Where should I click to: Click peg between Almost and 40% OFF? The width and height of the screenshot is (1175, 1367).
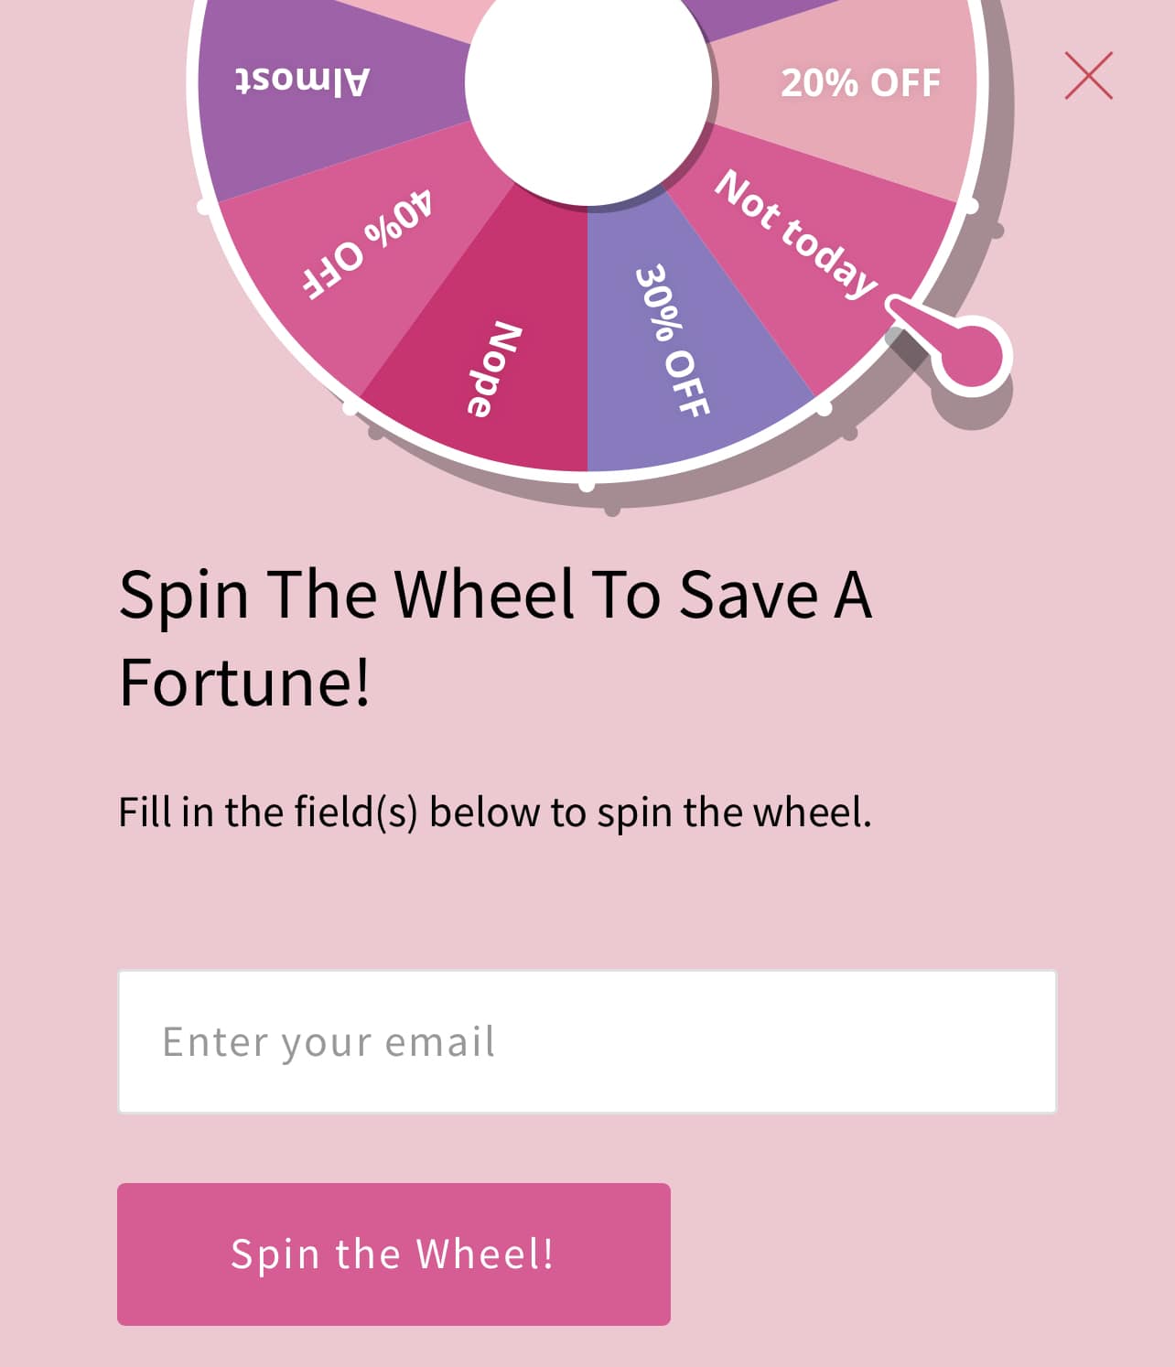coord(205,206)
